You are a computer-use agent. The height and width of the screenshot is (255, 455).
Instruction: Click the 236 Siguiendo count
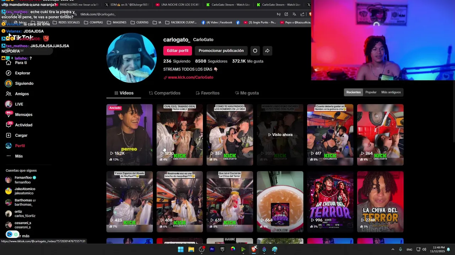(177, 61)
